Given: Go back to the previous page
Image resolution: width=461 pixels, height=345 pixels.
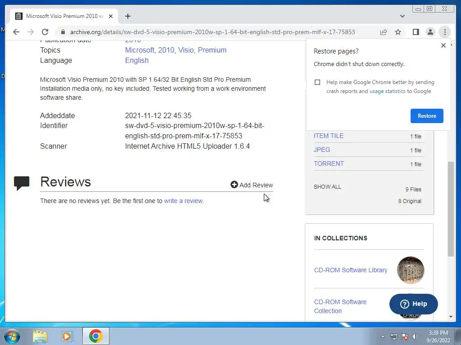Looking at the screenshot, I should point(16,32).
